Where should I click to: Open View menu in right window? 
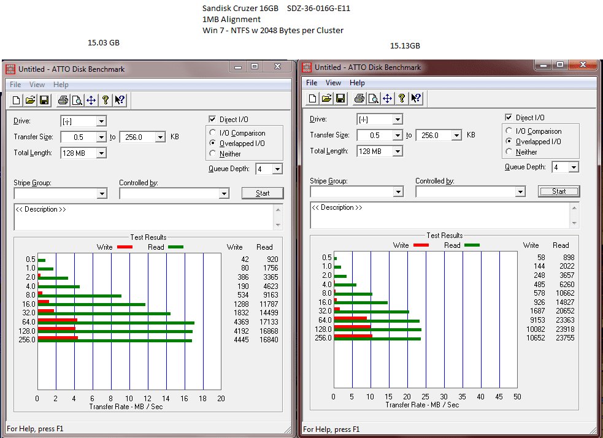click(x=333, y=82)
